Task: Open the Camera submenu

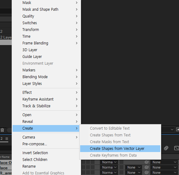Action: tap(46, 137)
